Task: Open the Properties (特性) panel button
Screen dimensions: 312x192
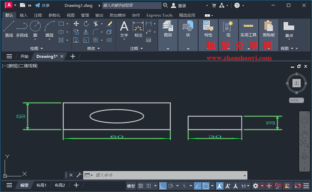Action: point(208,29)
